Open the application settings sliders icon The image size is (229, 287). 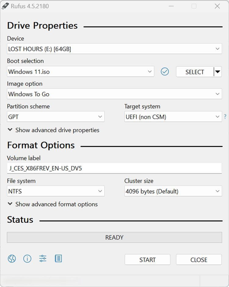(x=43, y=259)
